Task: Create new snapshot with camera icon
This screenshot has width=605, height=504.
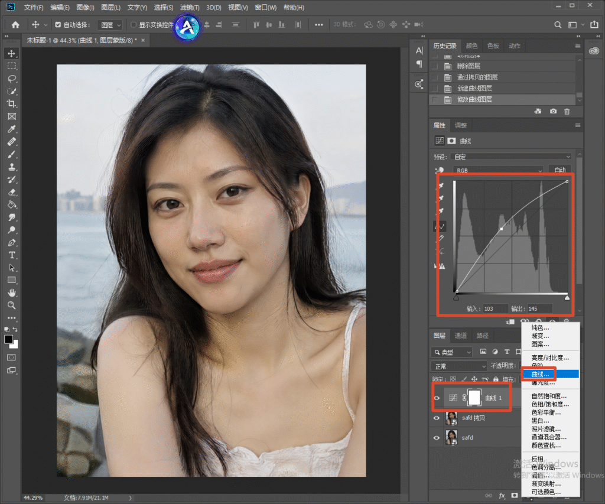Action: (553, 111)
